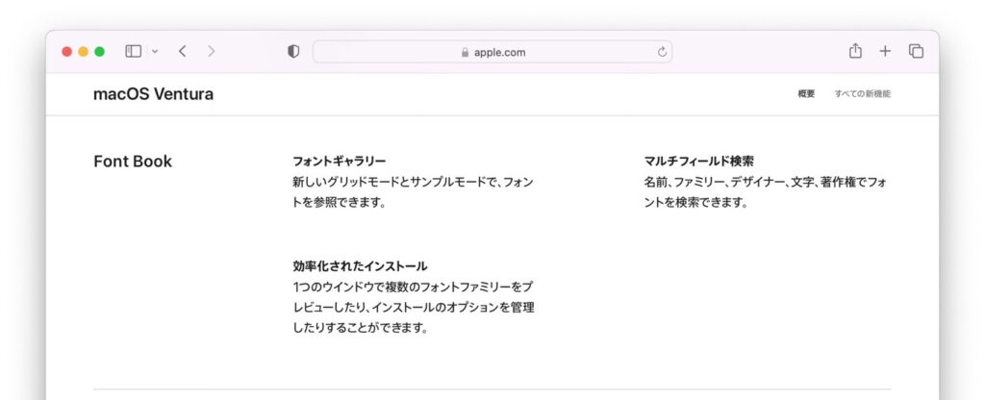
Task: Click the text レビューしたり、インストールのオプションを管理
Action: (x=414, y=308)
